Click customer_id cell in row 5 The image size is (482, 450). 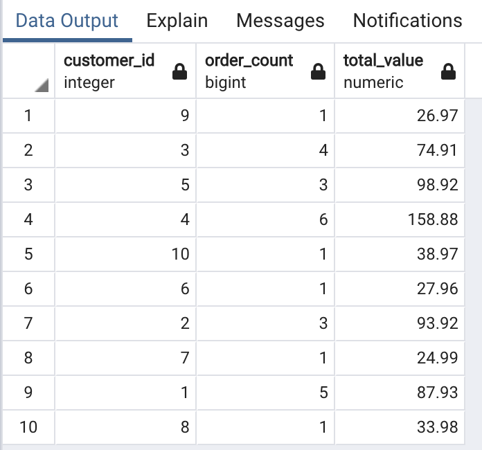click(x=125, y=254)
